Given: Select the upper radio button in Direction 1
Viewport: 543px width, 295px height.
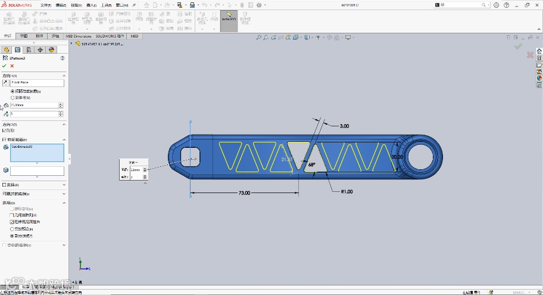Looking at the screenshot, I should (13, 91).
